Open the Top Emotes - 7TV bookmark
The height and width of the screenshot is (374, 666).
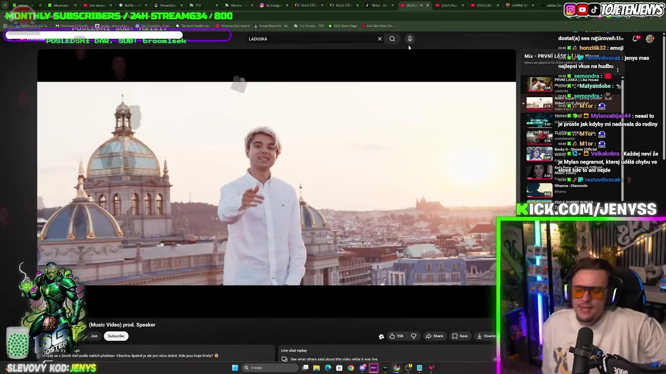click(x=309, y=26)
